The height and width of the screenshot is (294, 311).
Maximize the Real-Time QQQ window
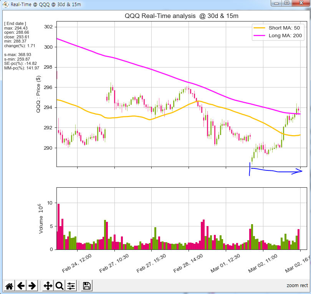coord(286,3)
